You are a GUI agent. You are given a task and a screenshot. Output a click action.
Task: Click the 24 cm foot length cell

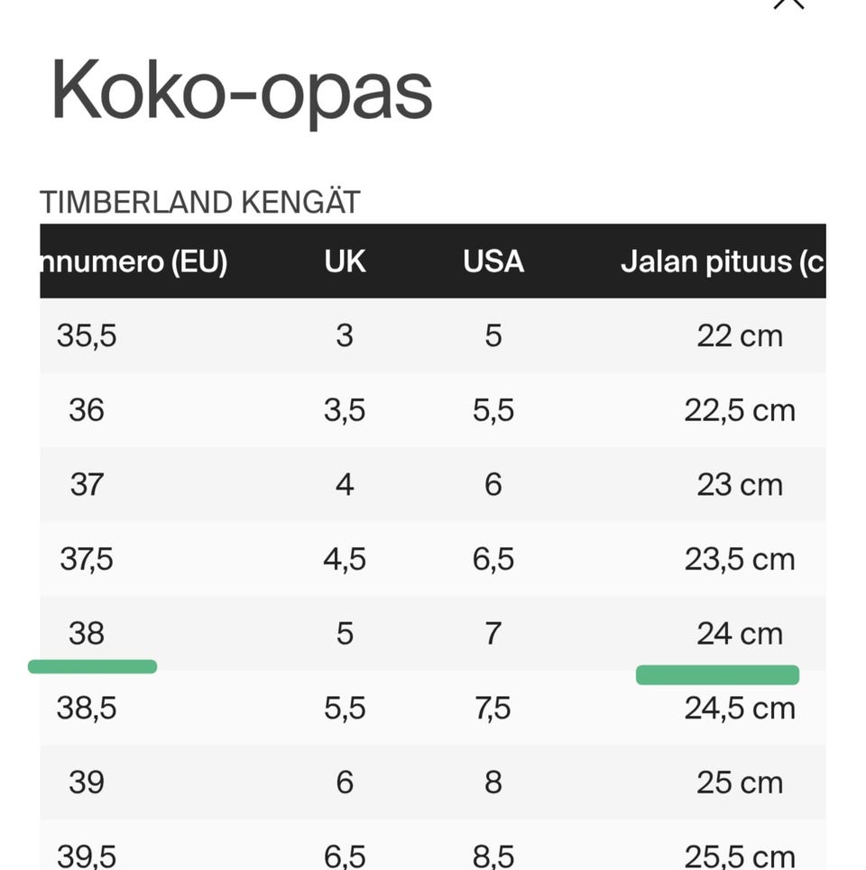tap(739, 634)
